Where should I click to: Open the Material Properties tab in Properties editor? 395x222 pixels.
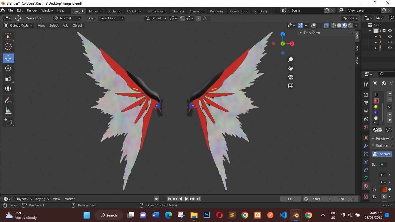coord(366,186)
